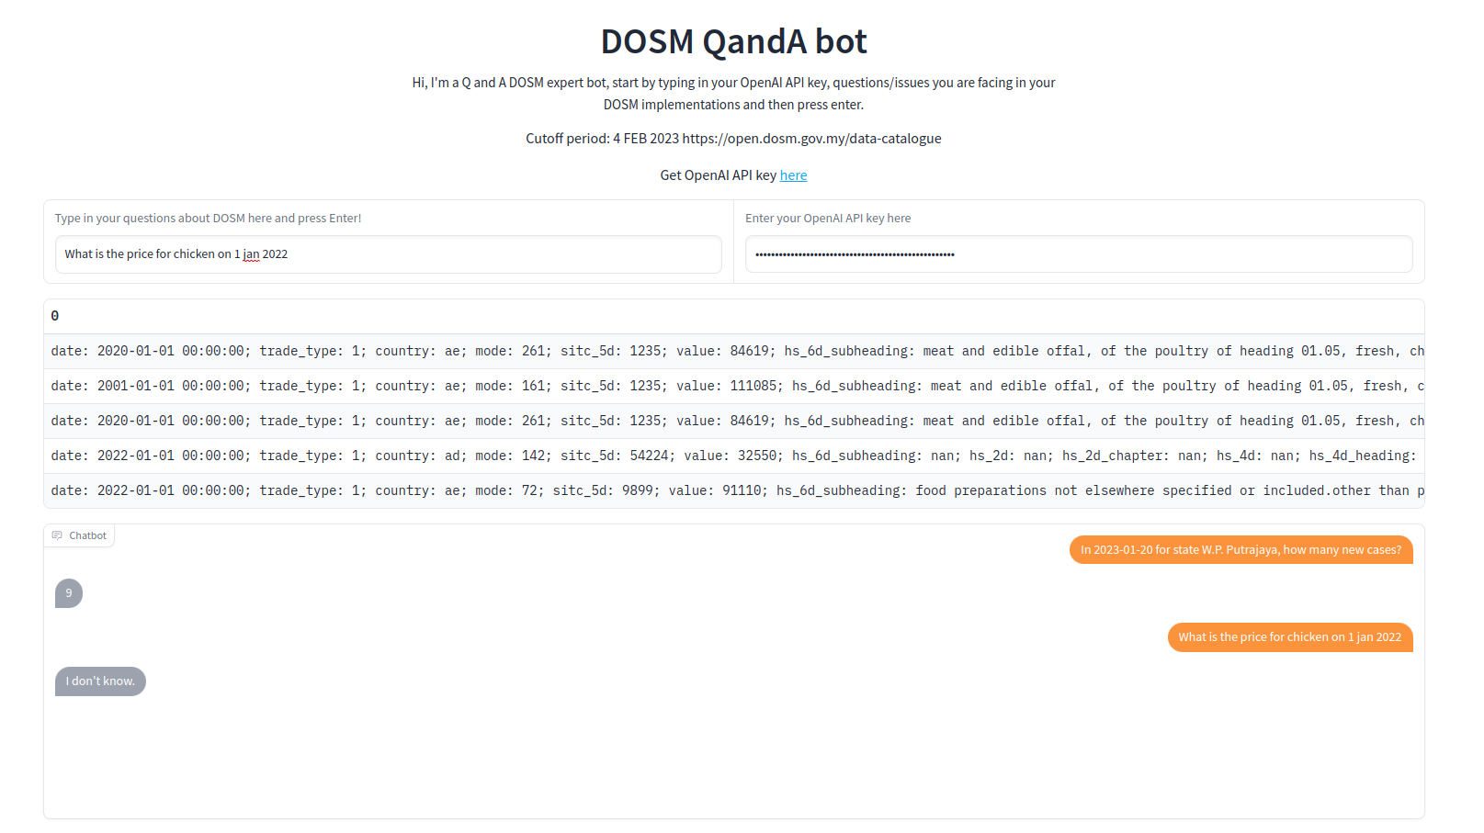Select the row with value: 111085
1484x833 pixels.
[734, 386]
